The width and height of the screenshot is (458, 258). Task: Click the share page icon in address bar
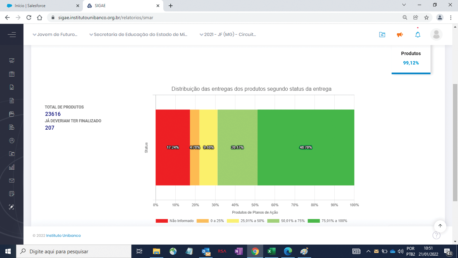(x=416, y=17)
